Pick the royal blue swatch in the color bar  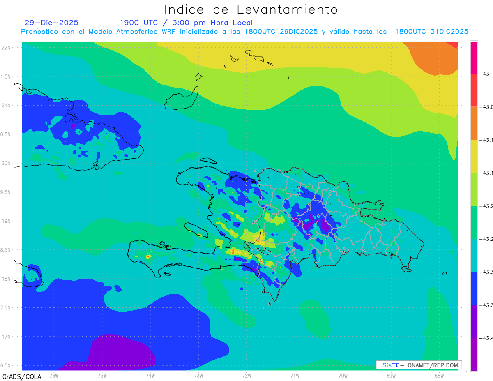(474, 289)
